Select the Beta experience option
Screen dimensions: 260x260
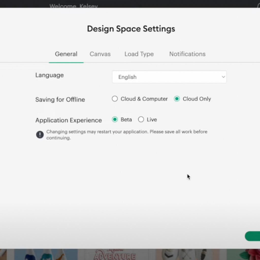(x=115, y=119)
